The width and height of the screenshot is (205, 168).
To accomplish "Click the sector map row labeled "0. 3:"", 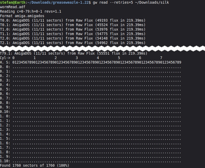I will point(90,80).
